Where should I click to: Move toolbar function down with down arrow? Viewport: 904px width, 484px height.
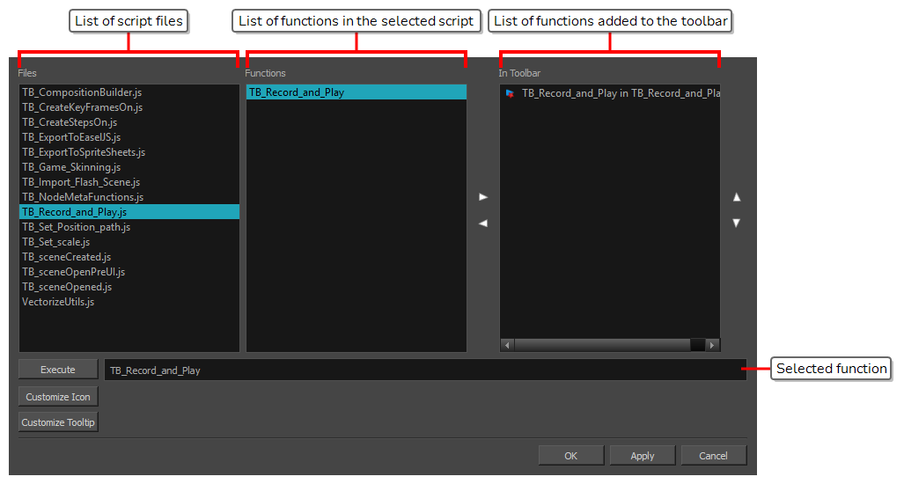(736, 223)
